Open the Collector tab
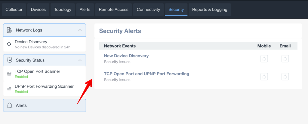The height and width of the screenshot is (124, 308). (x=14, y=9)
